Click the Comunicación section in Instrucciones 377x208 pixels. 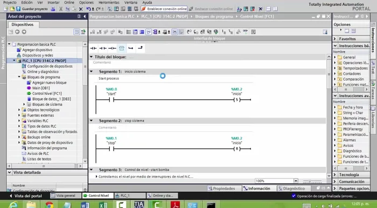[351, 182]
